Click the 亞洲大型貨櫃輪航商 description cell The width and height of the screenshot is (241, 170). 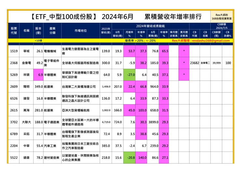coord(81,110)
